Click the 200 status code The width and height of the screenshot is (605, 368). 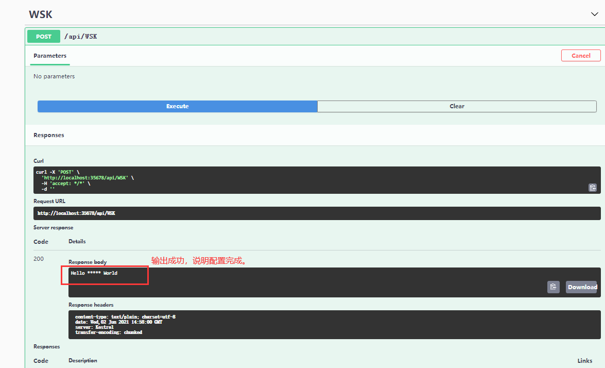39,259
